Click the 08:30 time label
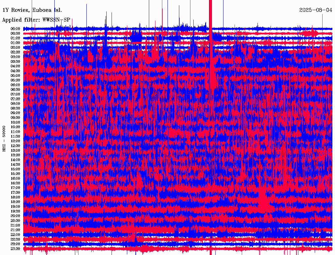 point(15,108)
